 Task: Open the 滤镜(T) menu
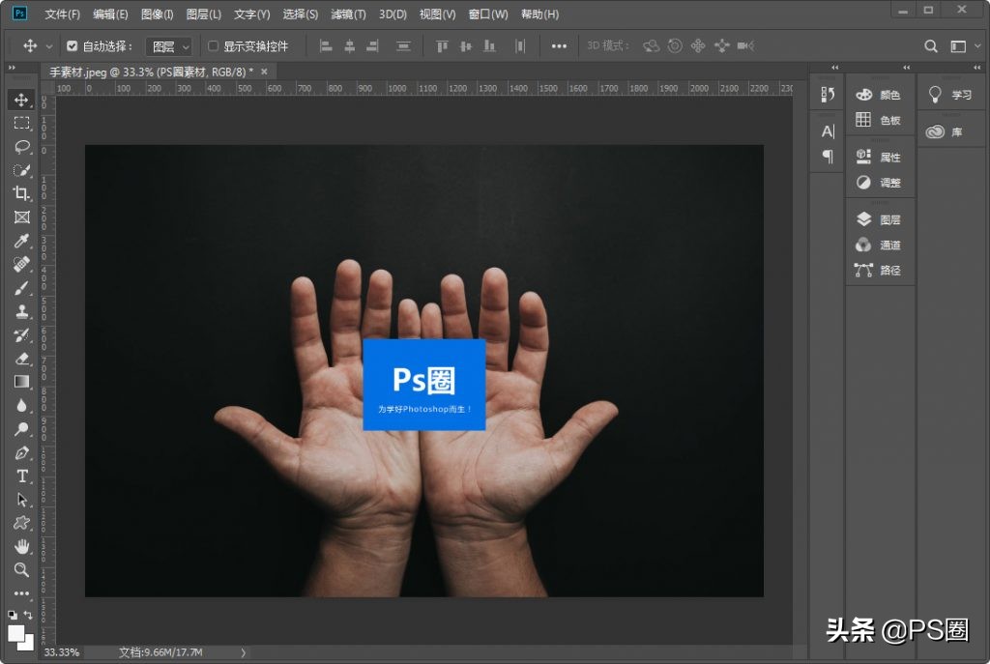click(348, 14)
